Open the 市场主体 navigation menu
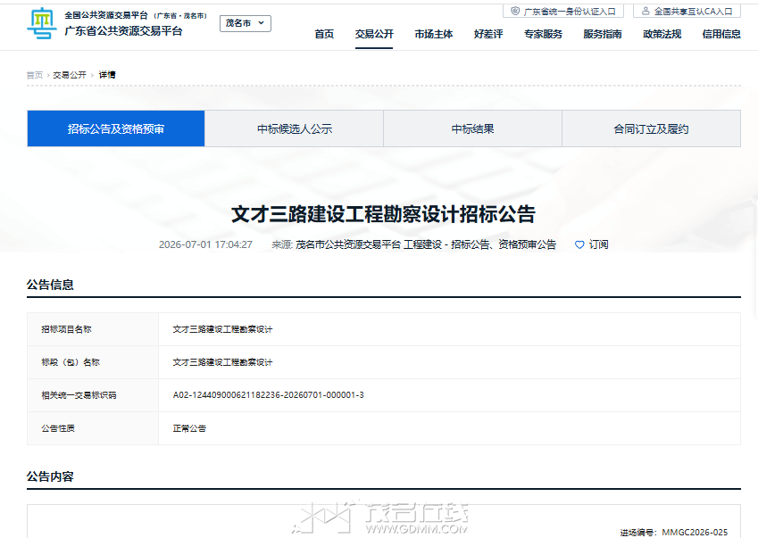 434,34
